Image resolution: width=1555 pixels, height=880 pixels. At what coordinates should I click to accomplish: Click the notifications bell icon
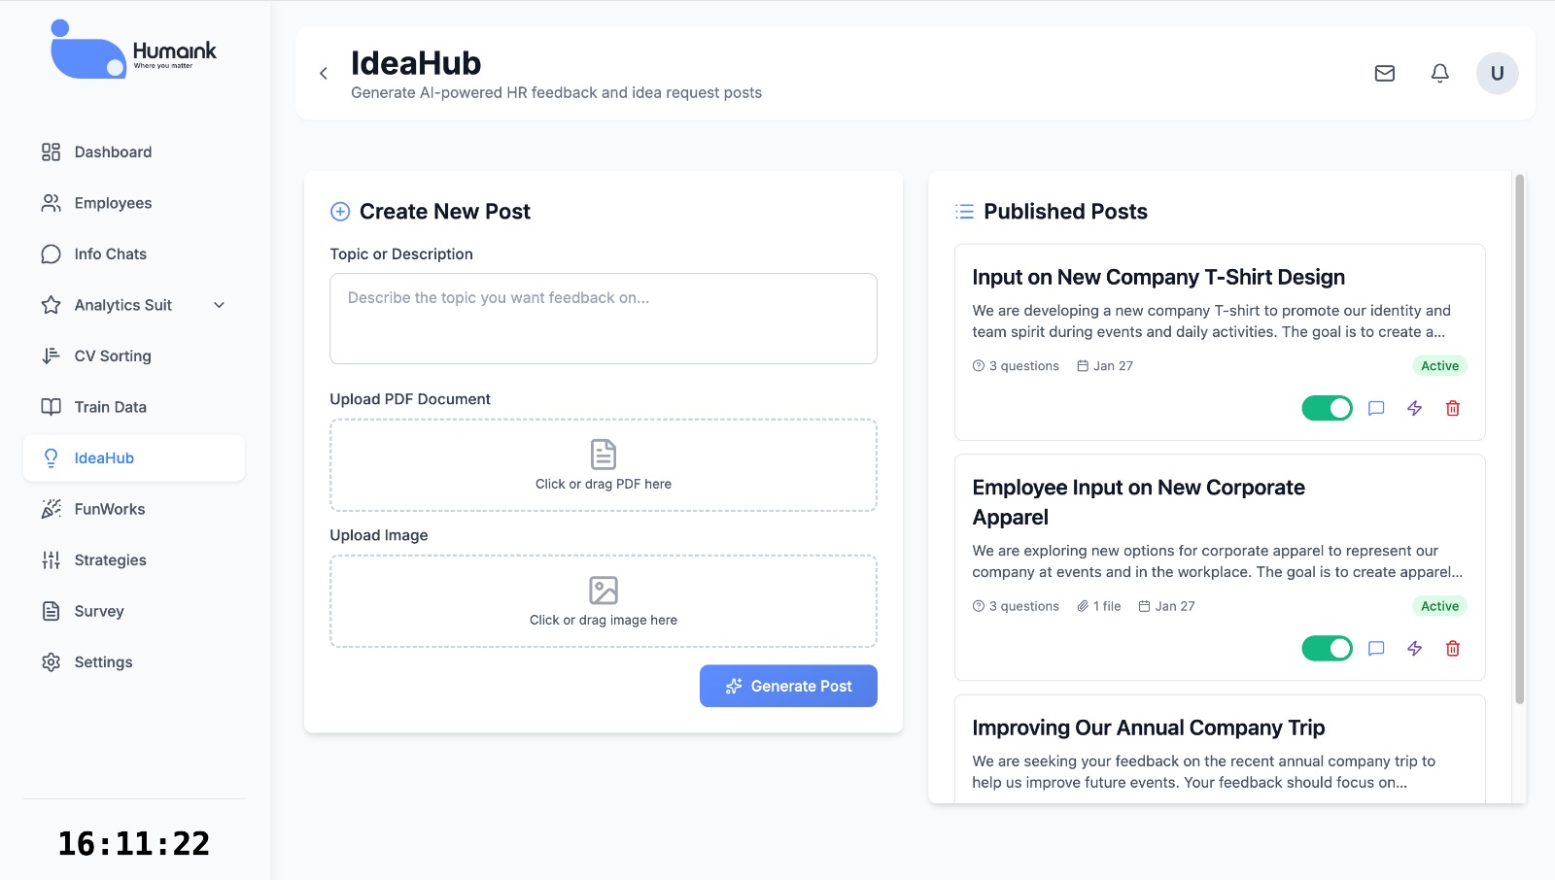pyautogui.click(x=1439, y=73)
